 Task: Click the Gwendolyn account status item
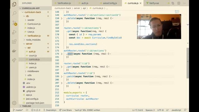click(x=50, y=110)
